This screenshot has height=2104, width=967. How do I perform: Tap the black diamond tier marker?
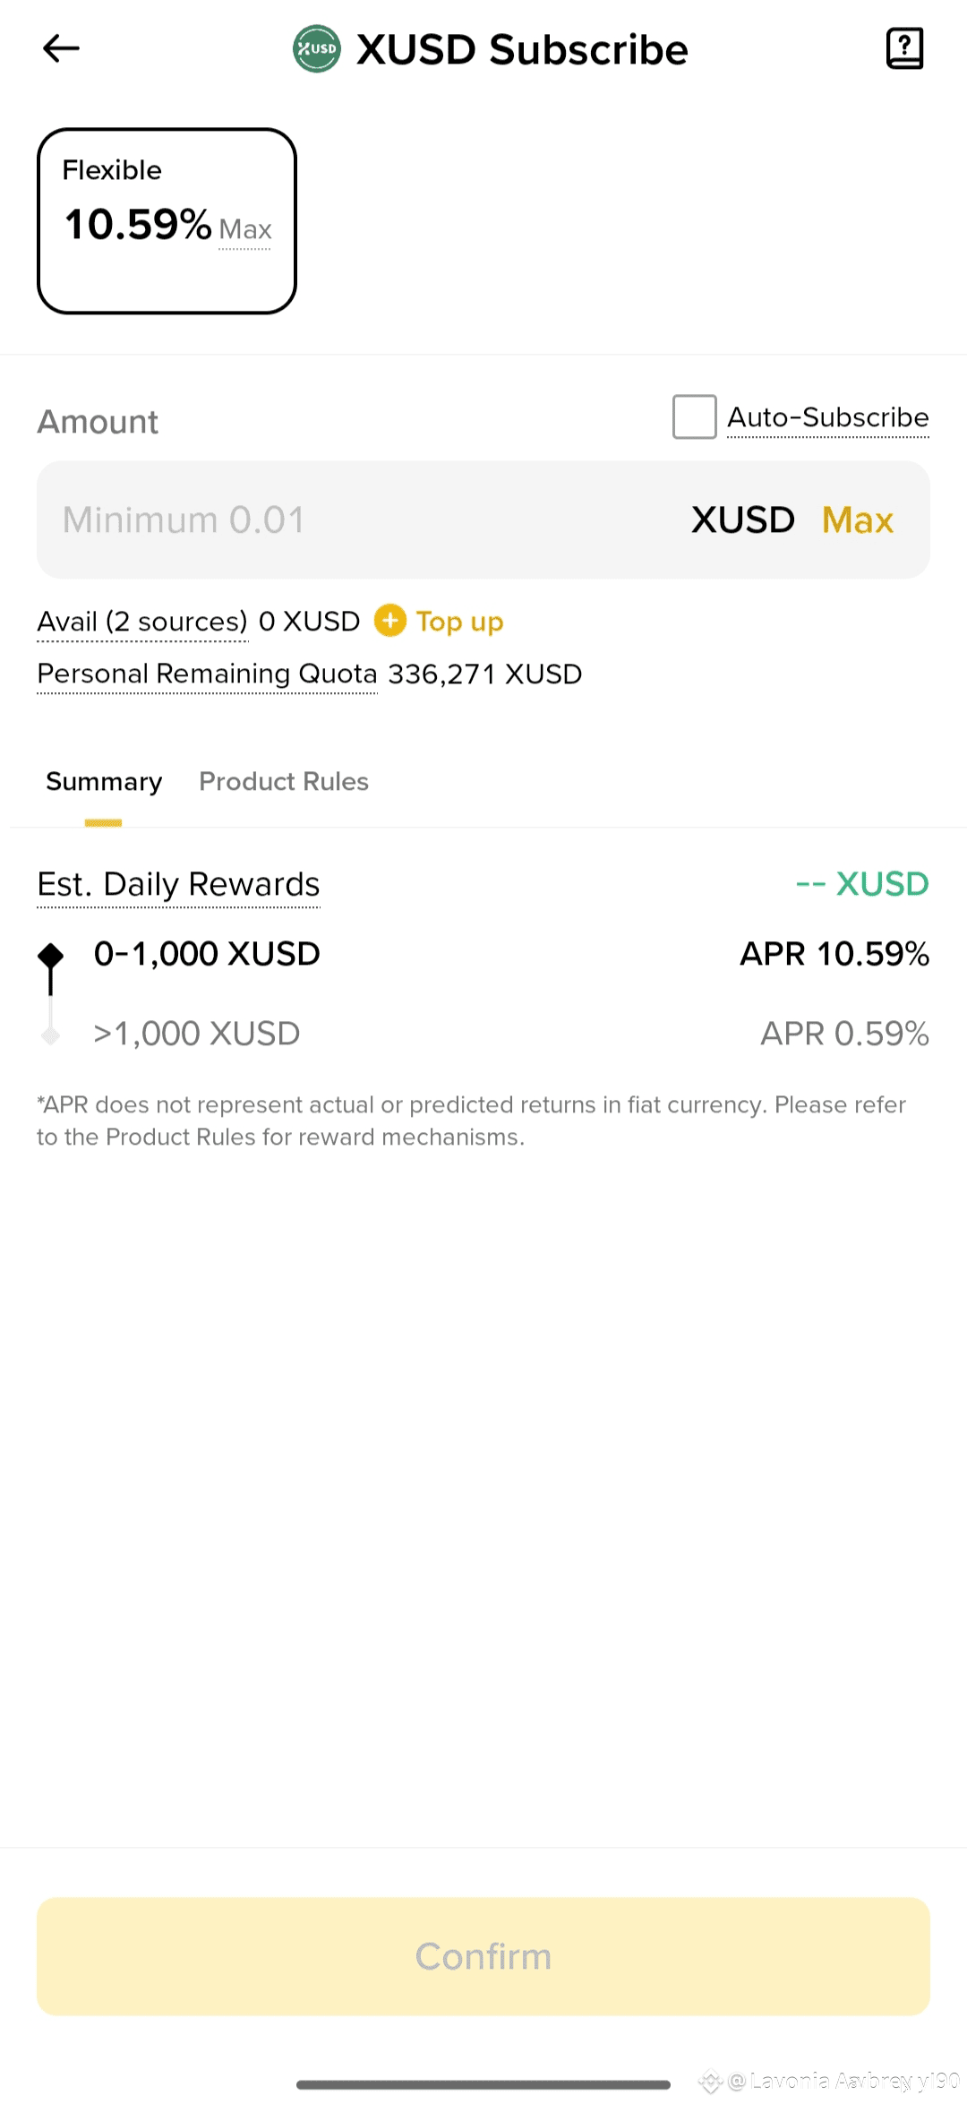51,956
